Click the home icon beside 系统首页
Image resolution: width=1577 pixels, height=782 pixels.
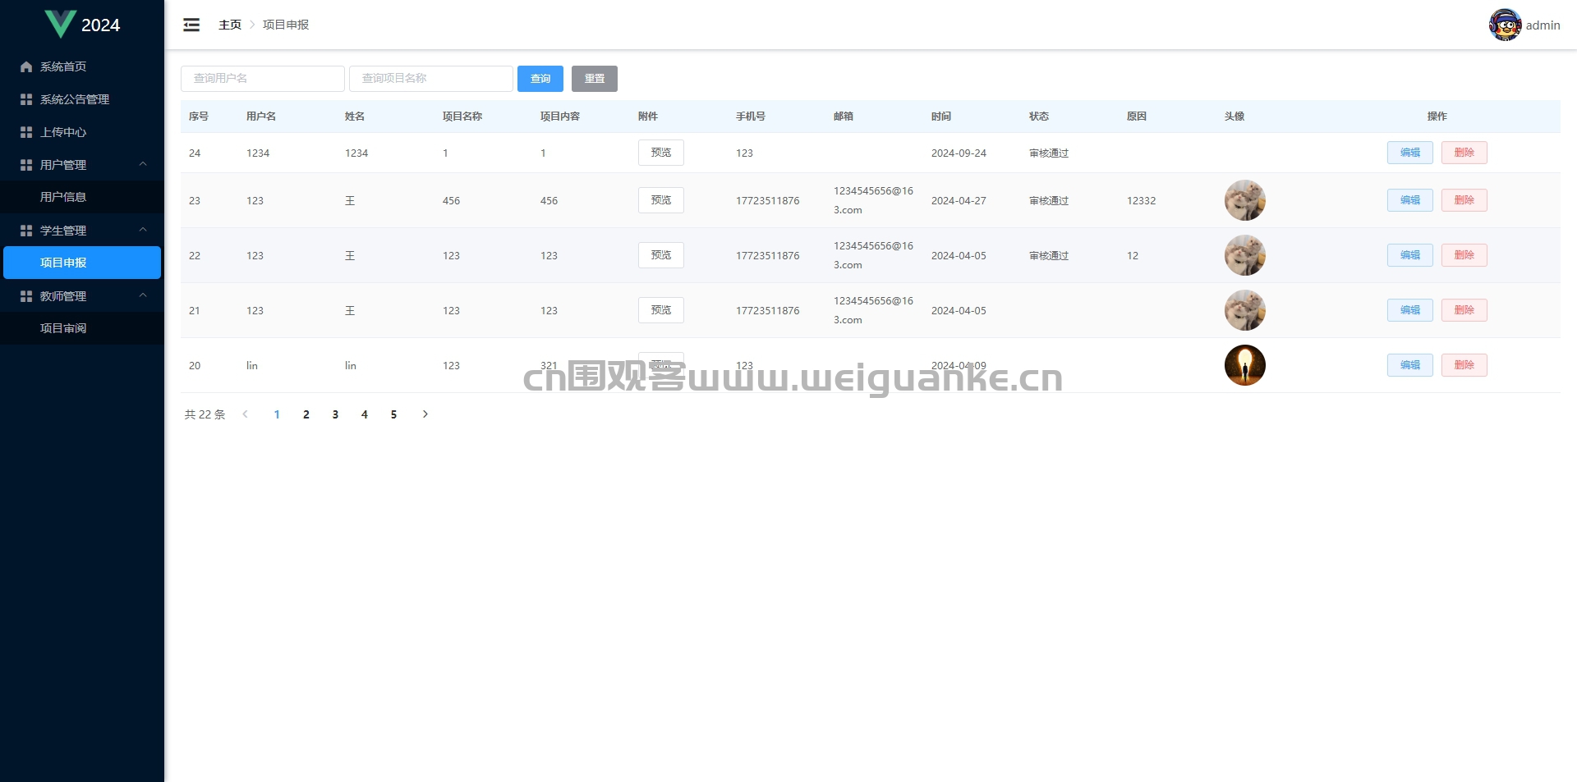[x=26, y=66]
